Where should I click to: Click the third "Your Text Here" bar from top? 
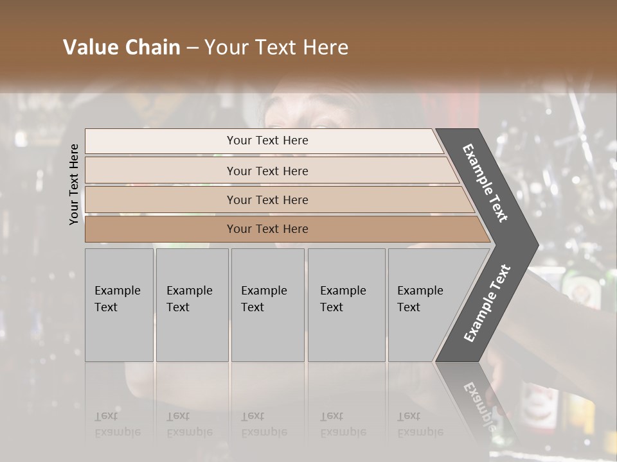[x=267, y=200]
